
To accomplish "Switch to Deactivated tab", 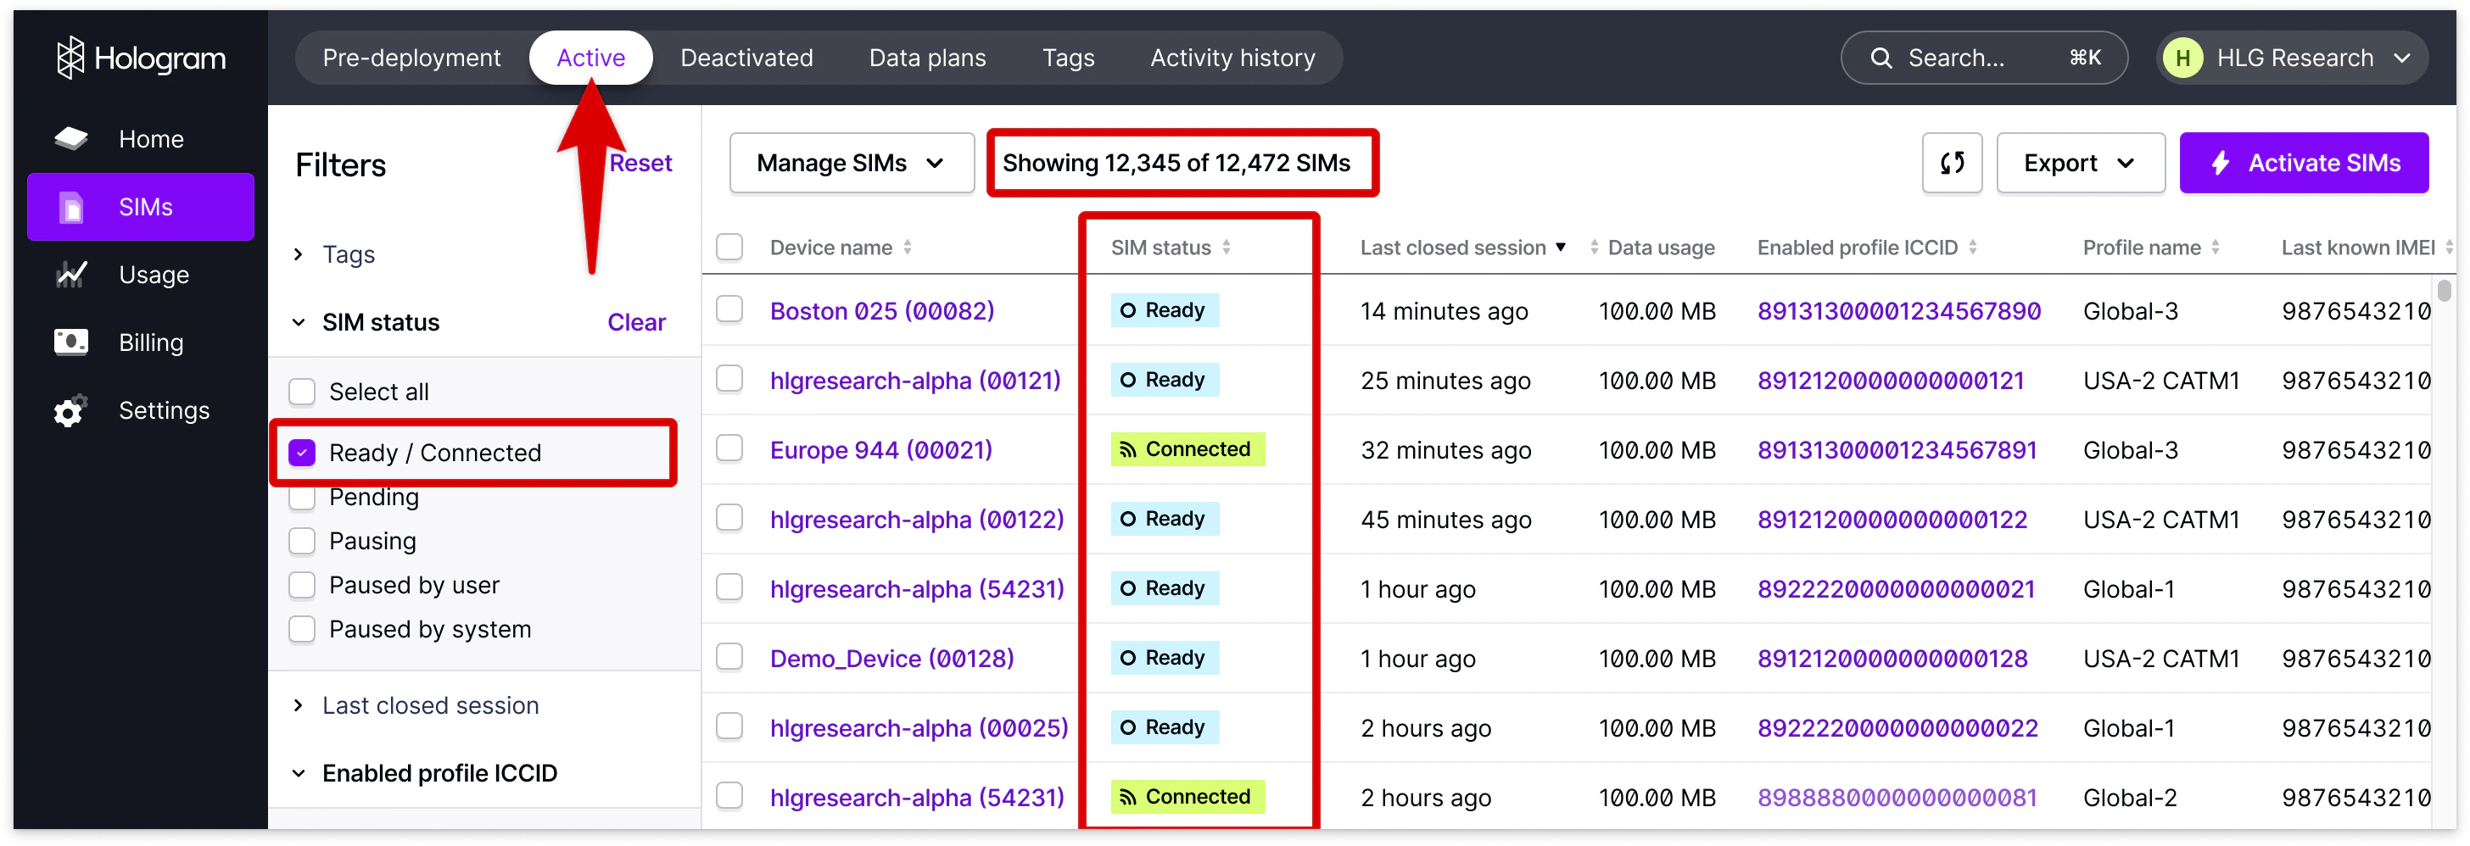I will 746,58.
